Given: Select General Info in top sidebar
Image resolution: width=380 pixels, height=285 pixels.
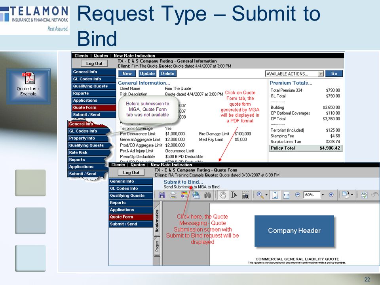Looking at the screenshot, I should click(x=93, y=72).
